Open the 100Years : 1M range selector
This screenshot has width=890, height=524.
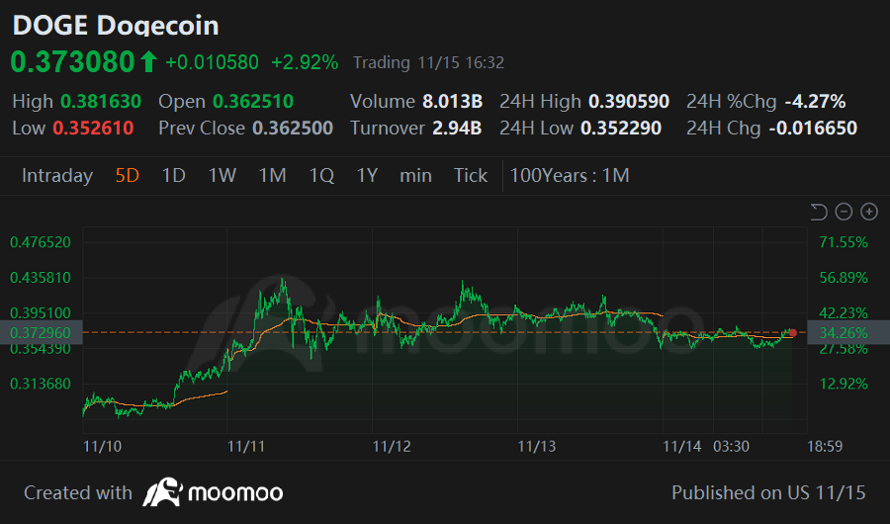click(570, 175)
